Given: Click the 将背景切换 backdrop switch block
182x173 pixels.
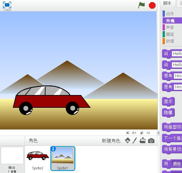Looking at the screenshot, I should (172, 149).
